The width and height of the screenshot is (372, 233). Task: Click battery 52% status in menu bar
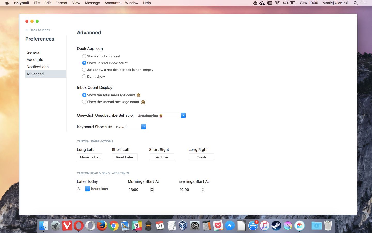click(289, 3)
